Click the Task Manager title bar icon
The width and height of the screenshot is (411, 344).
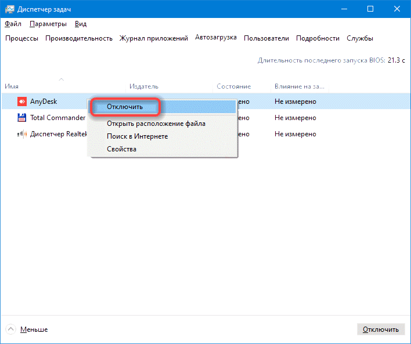9,9
